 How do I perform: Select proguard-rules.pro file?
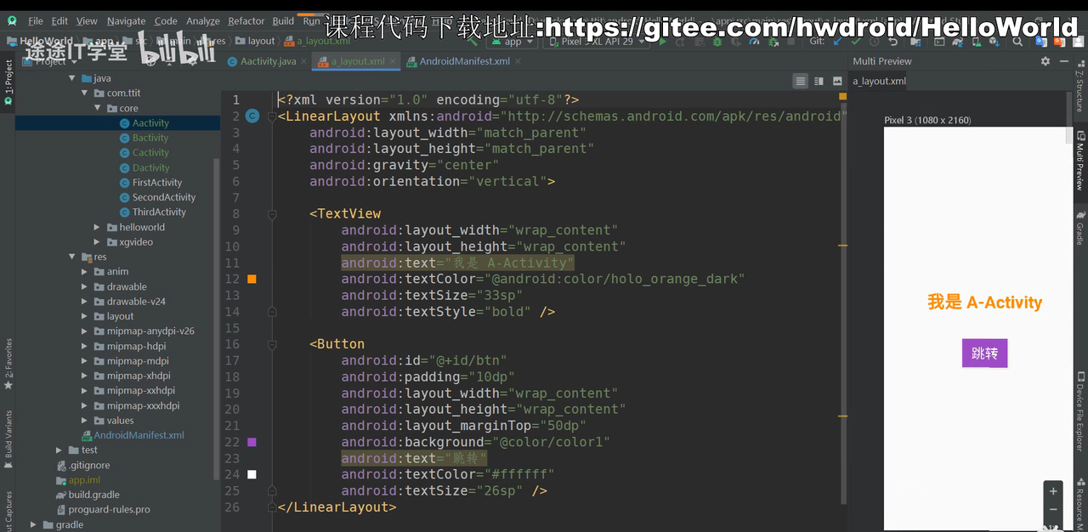point(109,509)
